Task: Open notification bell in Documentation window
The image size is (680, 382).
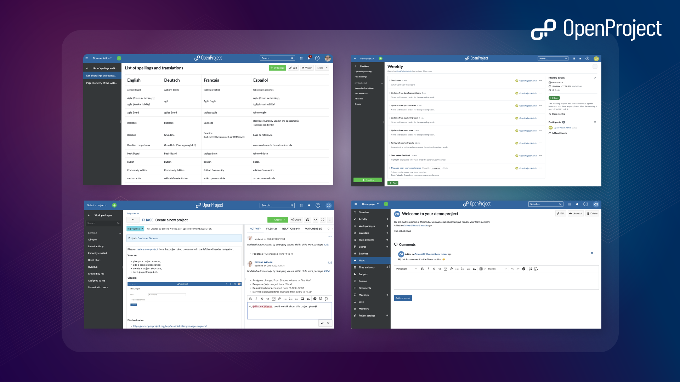Action: click(309, 58)
